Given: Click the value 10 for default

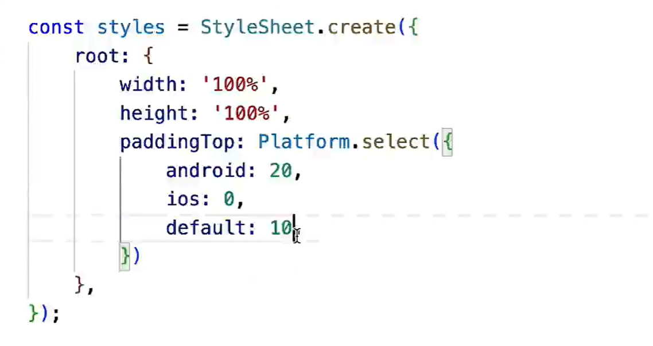Looking at the screenshot, I should coord(281,227).
